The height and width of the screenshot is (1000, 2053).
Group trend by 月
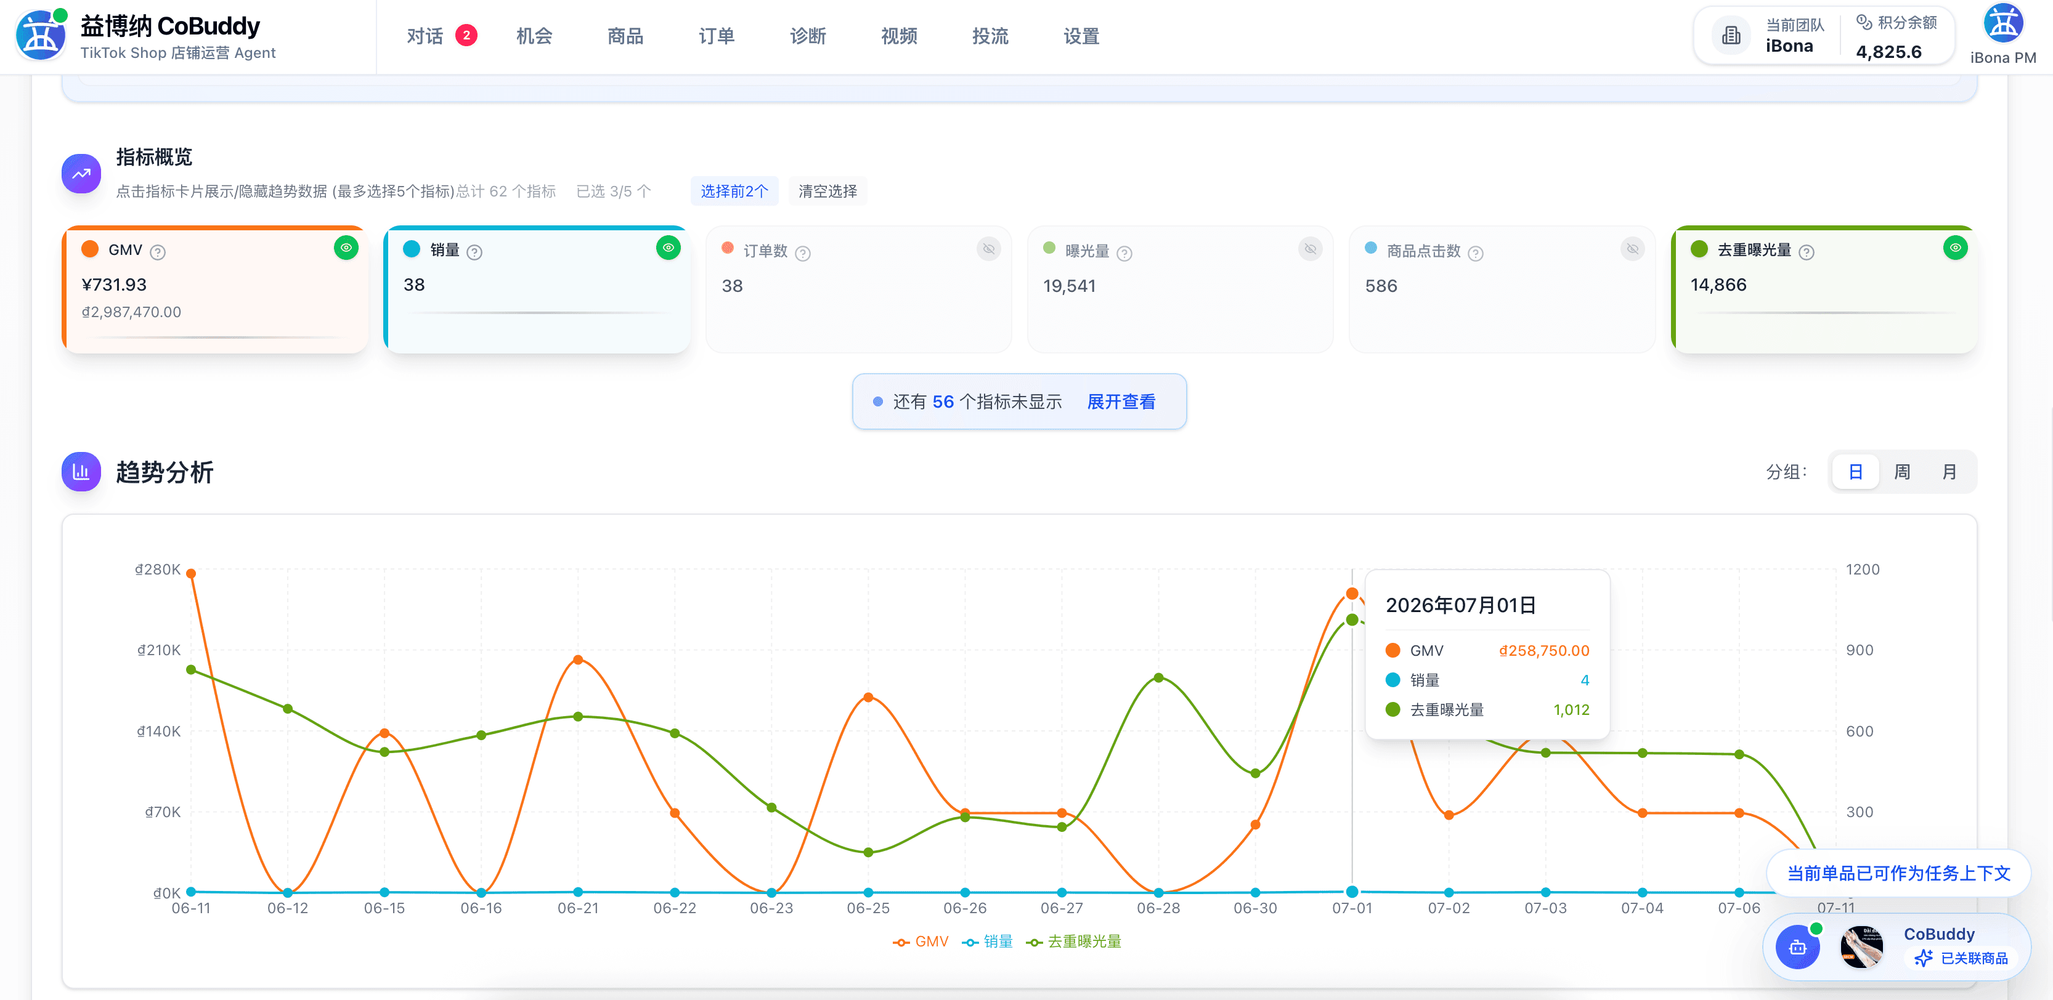[1949, 472]
